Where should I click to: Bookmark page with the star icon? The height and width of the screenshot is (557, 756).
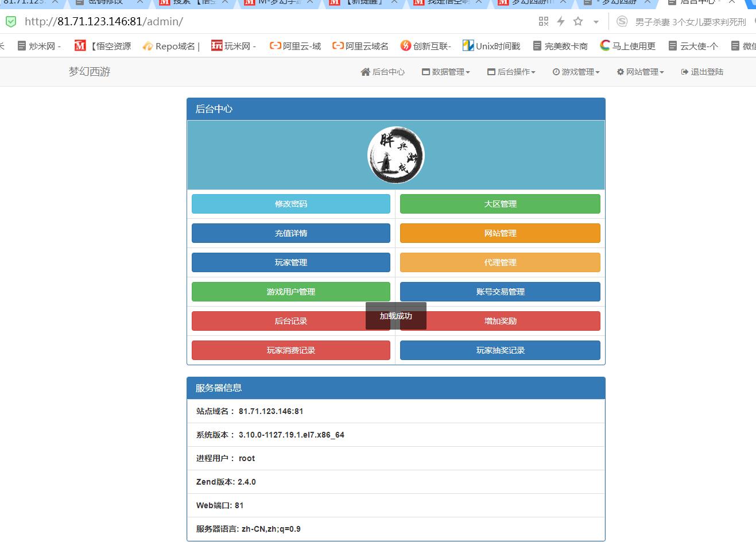tap(578, 21)
